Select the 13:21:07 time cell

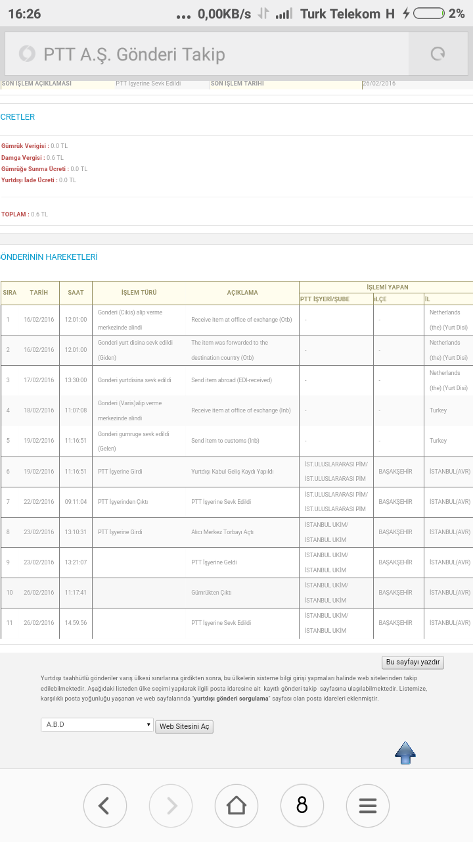point(76,562)
